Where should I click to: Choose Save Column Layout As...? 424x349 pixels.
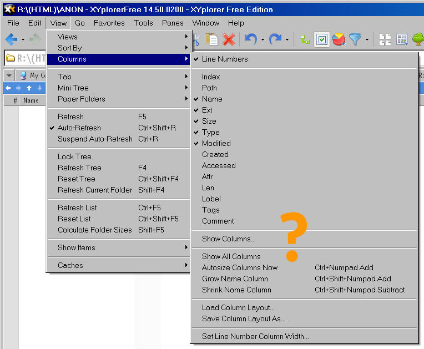[304, 318]
